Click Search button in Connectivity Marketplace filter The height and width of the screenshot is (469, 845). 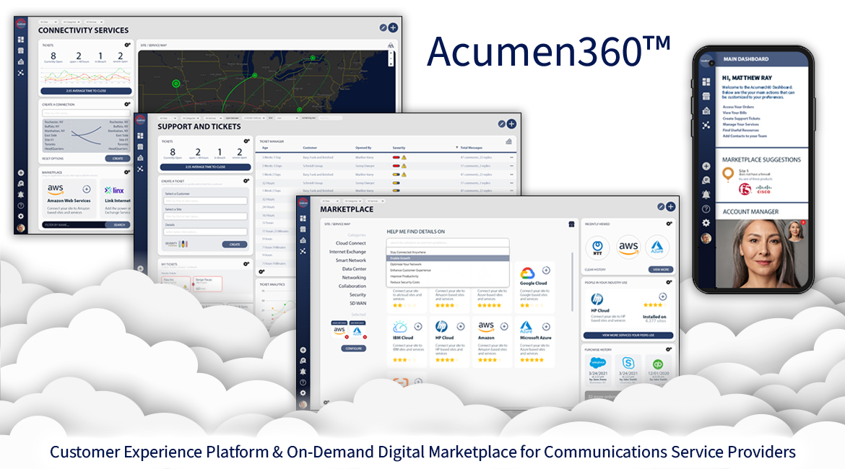coord(119,224)
